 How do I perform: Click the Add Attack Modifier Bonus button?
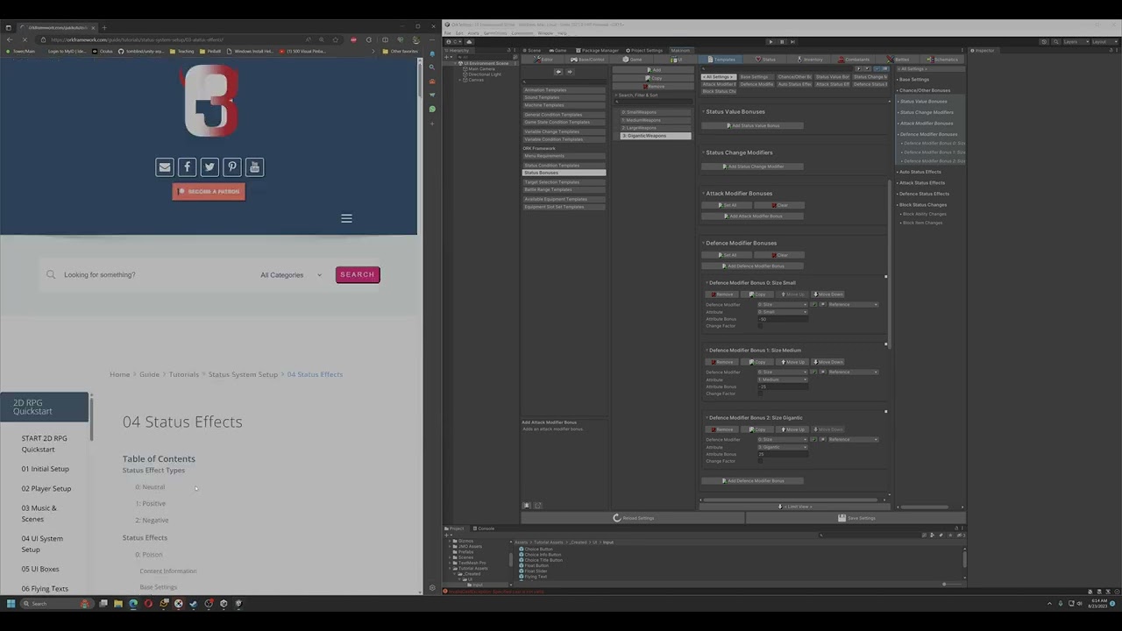coord(752,216)
